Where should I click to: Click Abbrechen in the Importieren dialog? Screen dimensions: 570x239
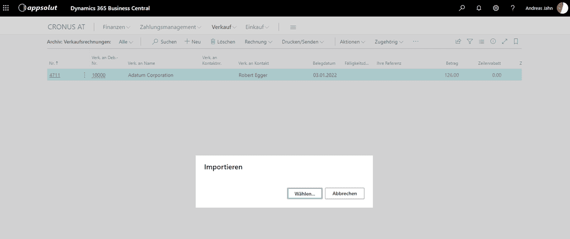[344, 193]
